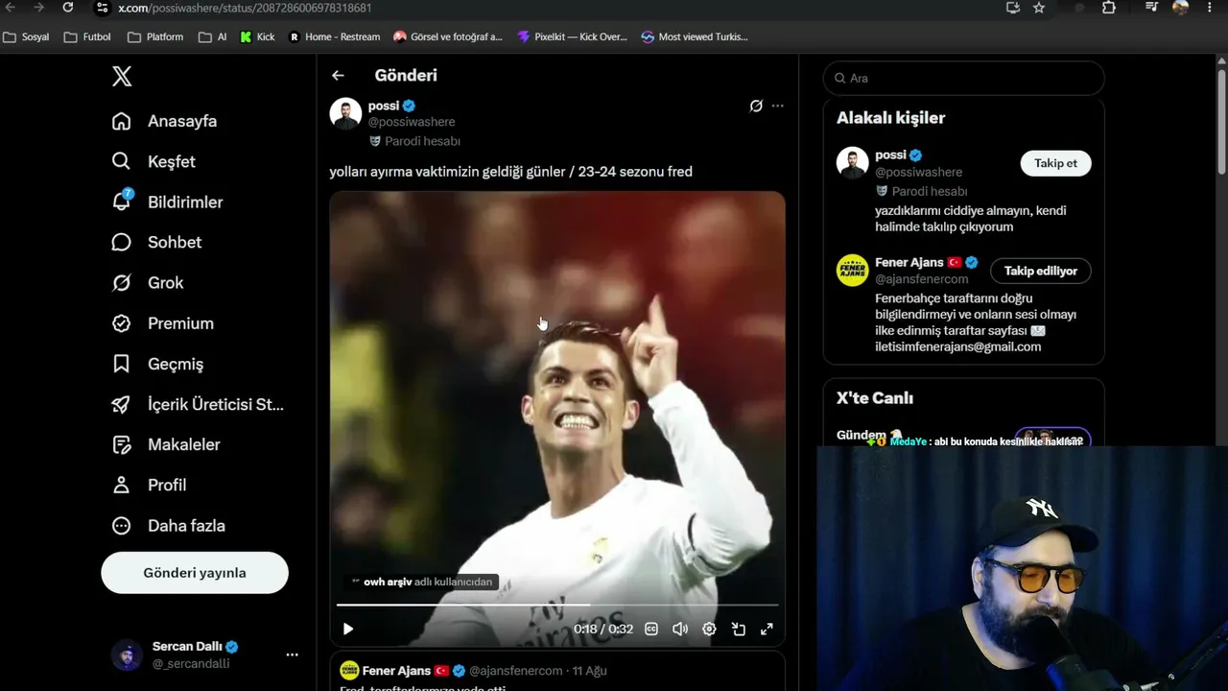Open Kick bookmark

pyautogui.click(x=257, y=37)
